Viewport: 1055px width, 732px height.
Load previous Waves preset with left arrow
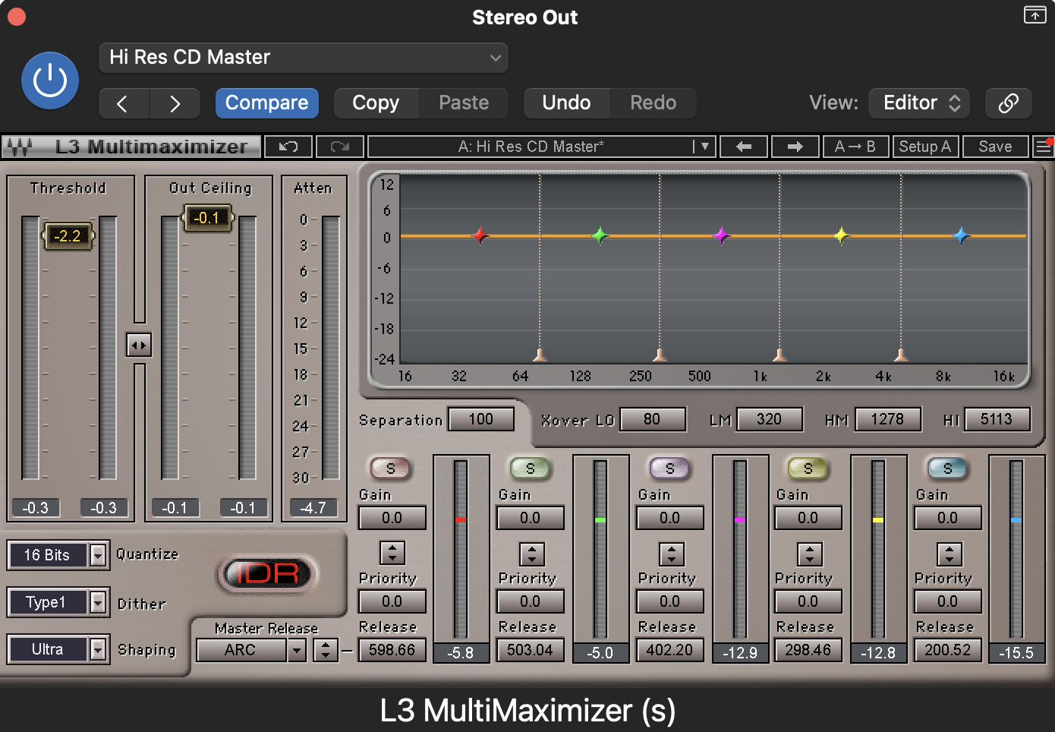[x=744, y=147]
